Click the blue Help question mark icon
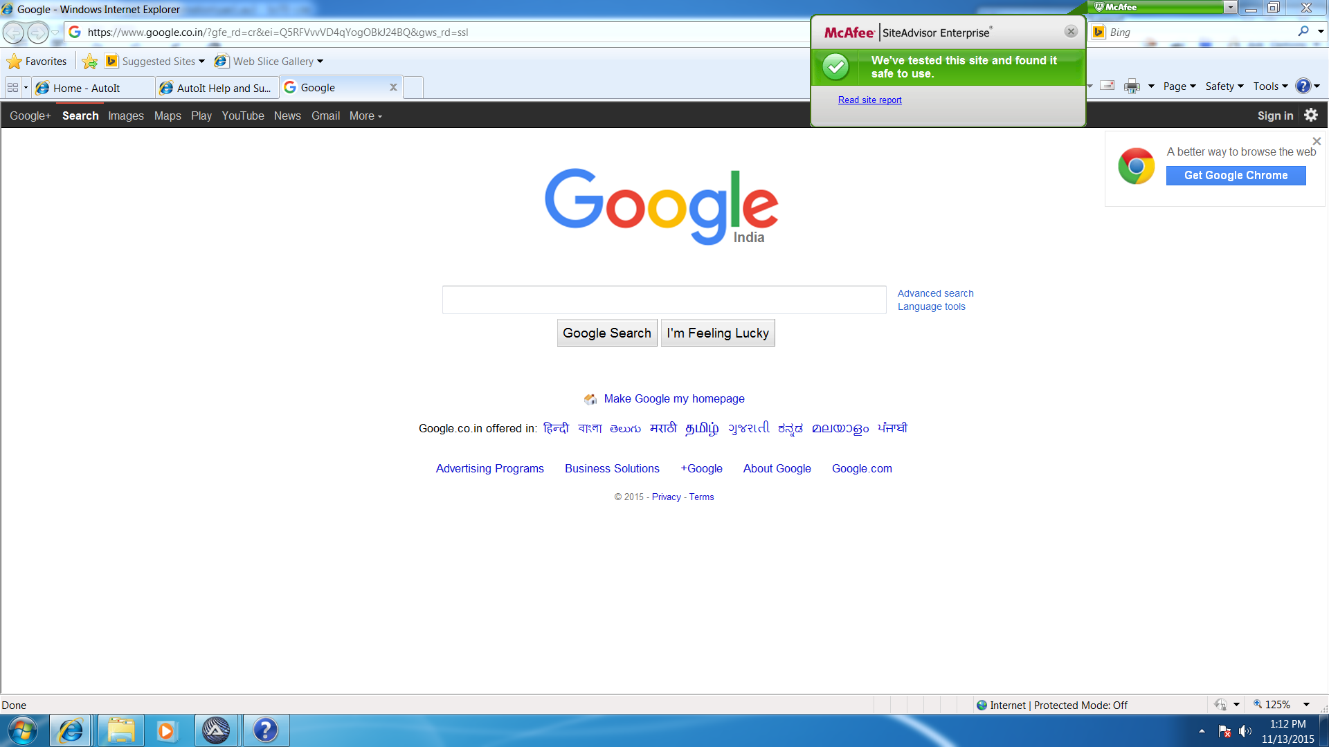This screenshot has height=747, width=1329. coord(1303,86)
